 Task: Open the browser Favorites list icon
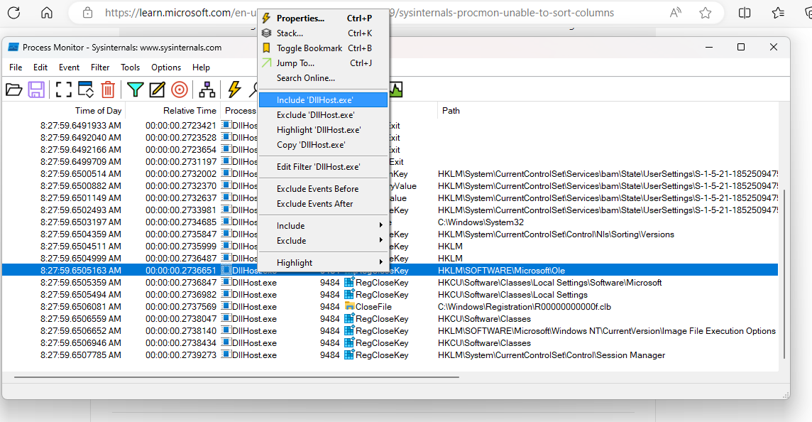click(778, 13)
